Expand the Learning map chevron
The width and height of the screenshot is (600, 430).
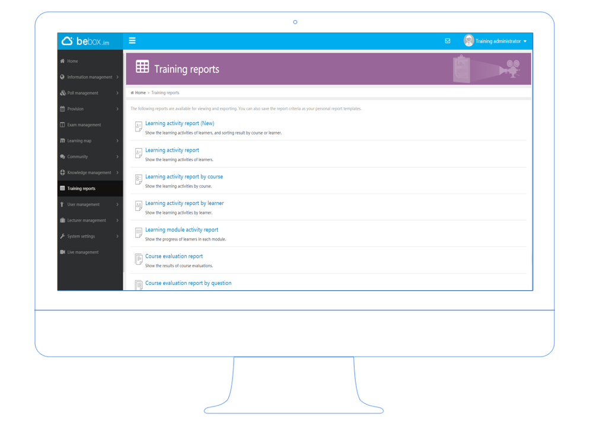coord(117,140)
